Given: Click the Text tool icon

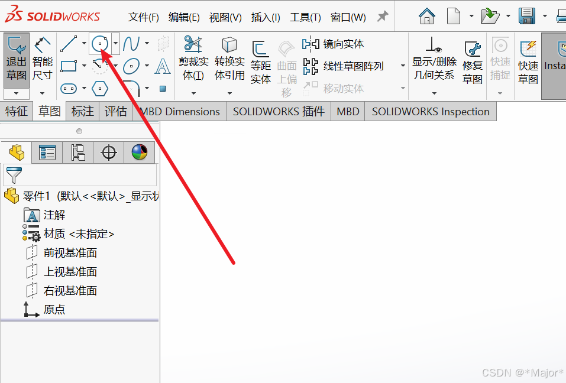Looking at the screenshot, I should tap(162, 66).
